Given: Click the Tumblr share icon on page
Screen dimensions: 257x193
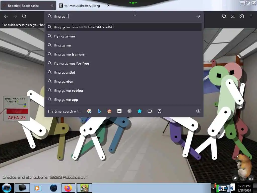Looking at the screenshot, I should pos(243,178).
